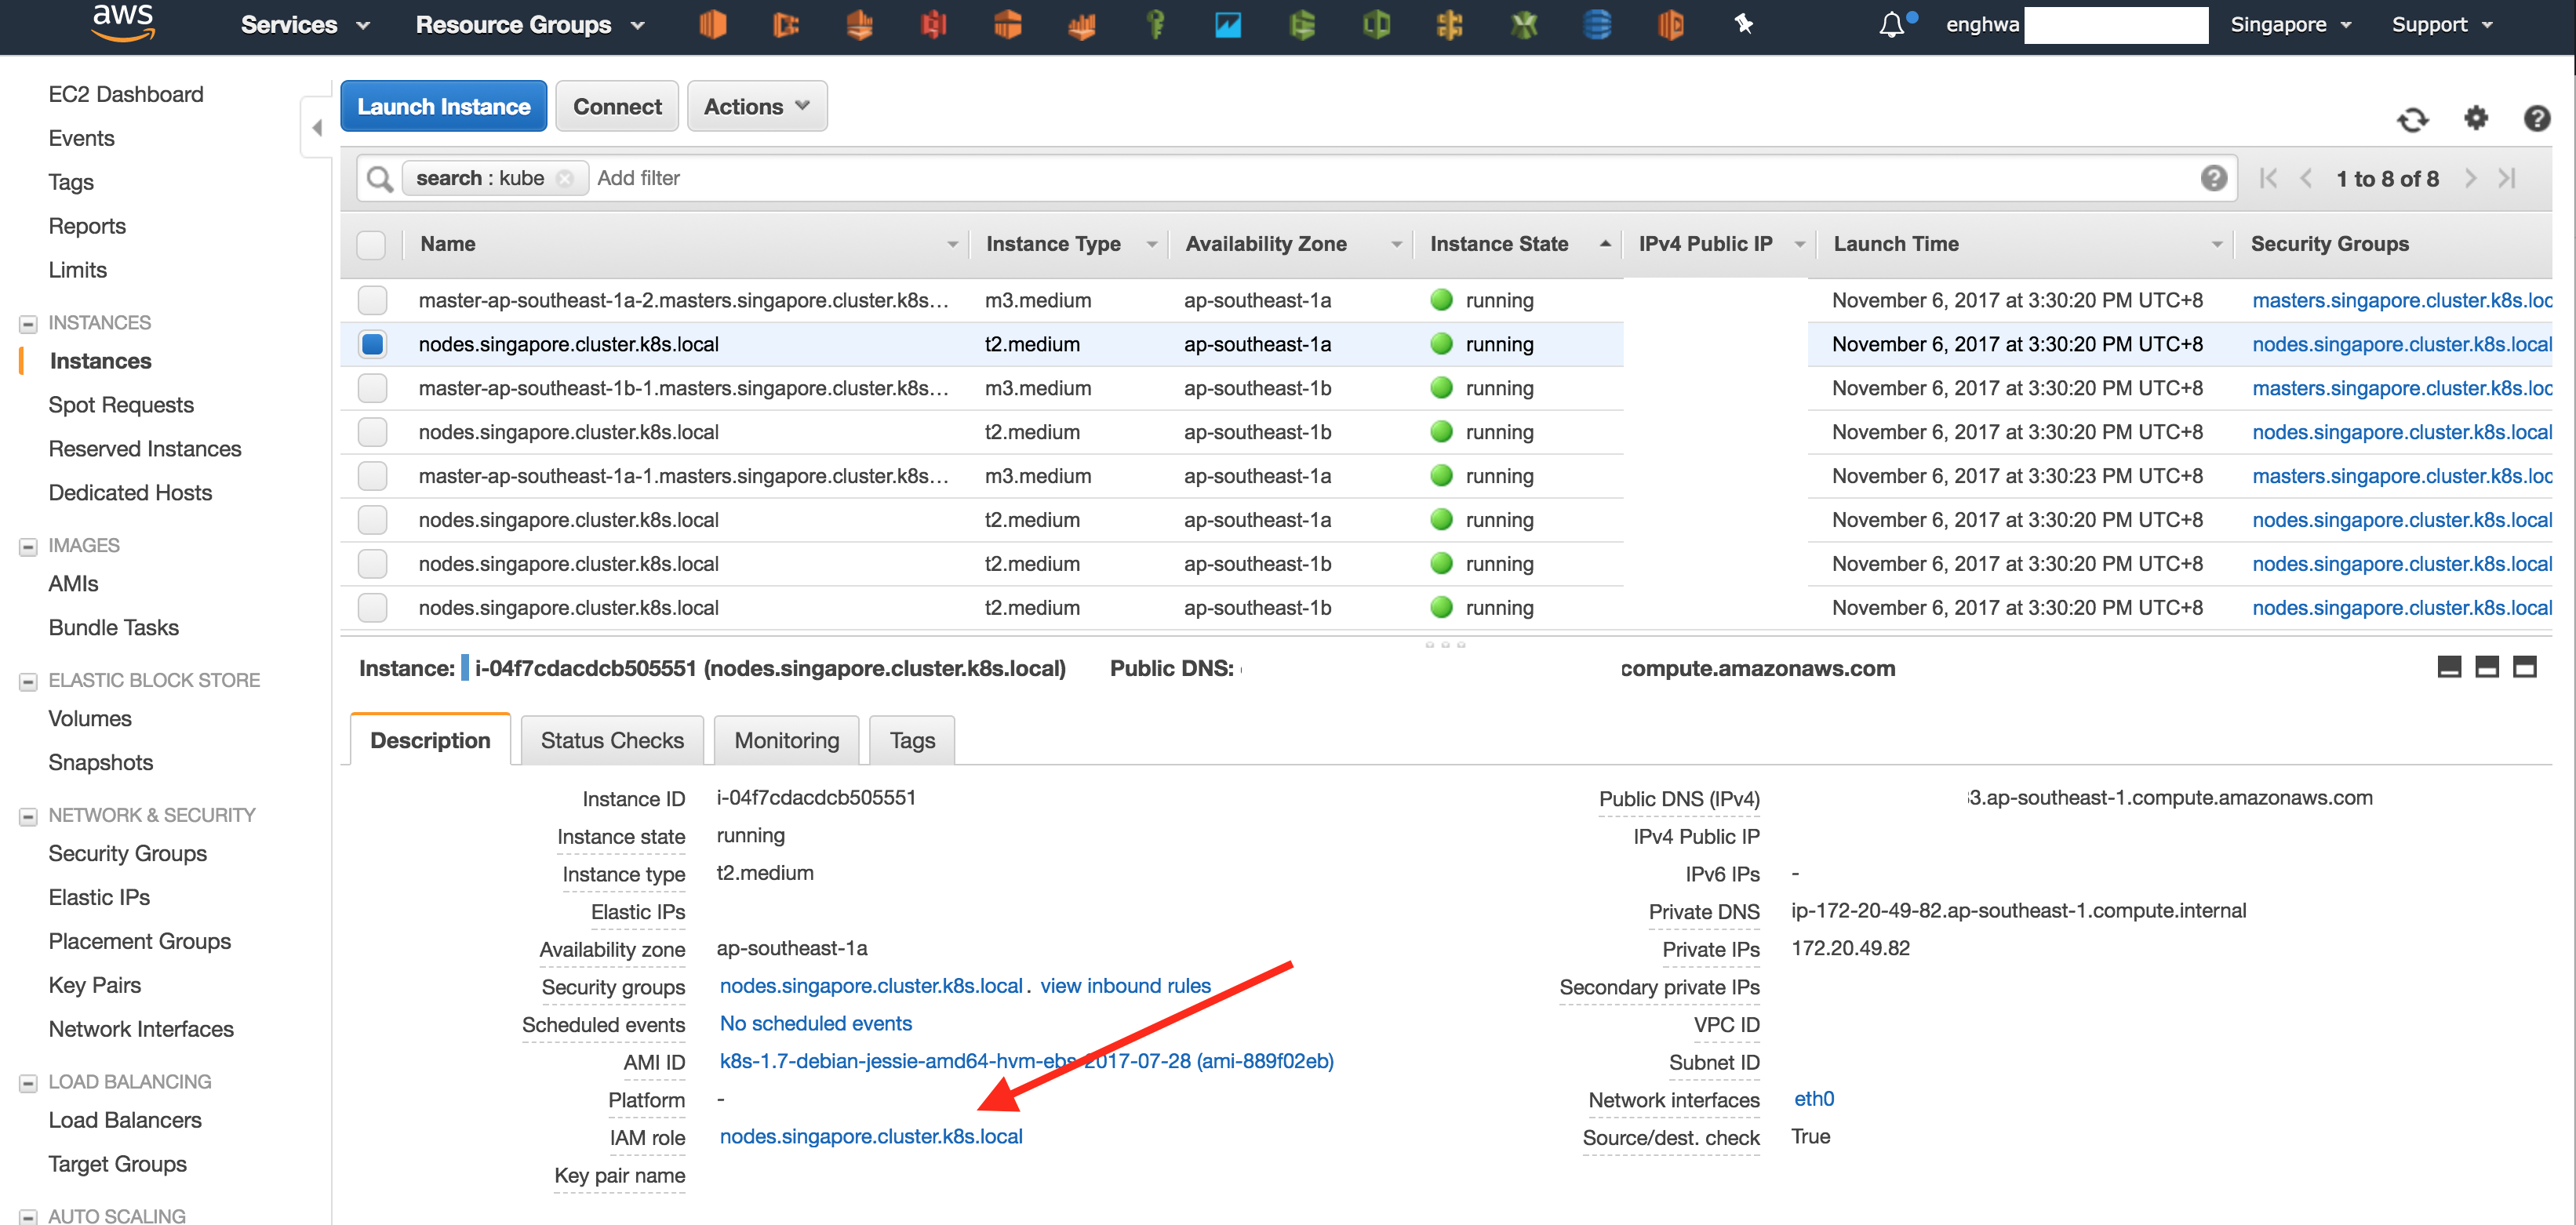
Task: Select checkbox for master-ap-southeast-1b-1 instance
Action: click(x=372, y=388)
